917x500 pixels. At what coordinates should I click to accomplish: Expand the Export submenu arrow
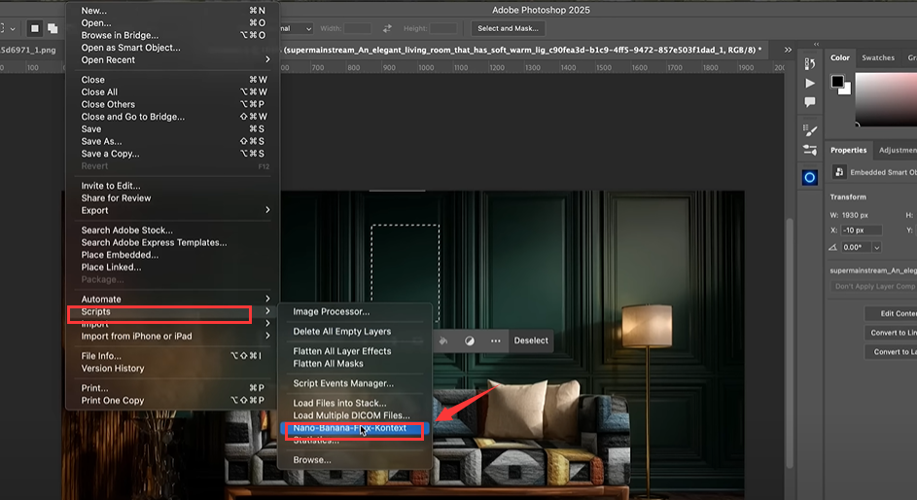[x=267, y=210]
